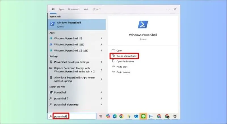This screenshot has width=227, height=124.
Task: Click the Windows PowerShell ISE app icon
Action: click(x=51, y=39)
